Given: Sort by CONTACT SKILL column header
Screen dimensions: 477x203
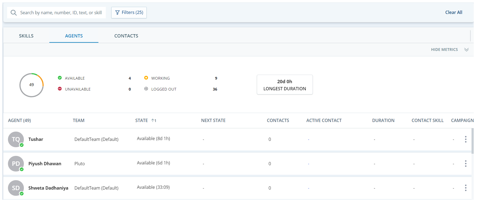Looking at the screenshot, I should [427, 120].
